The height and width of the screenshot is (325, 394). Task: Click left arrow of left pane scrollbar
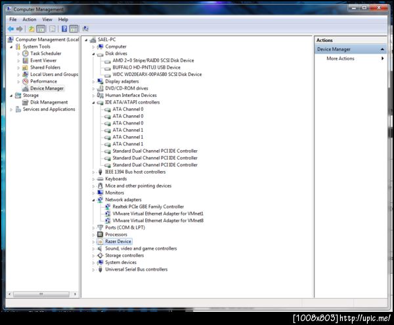tap(10, 294)
